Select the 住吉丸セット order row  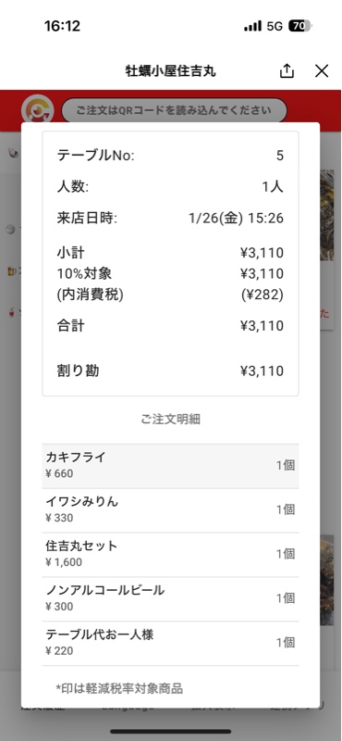(170, 555)
